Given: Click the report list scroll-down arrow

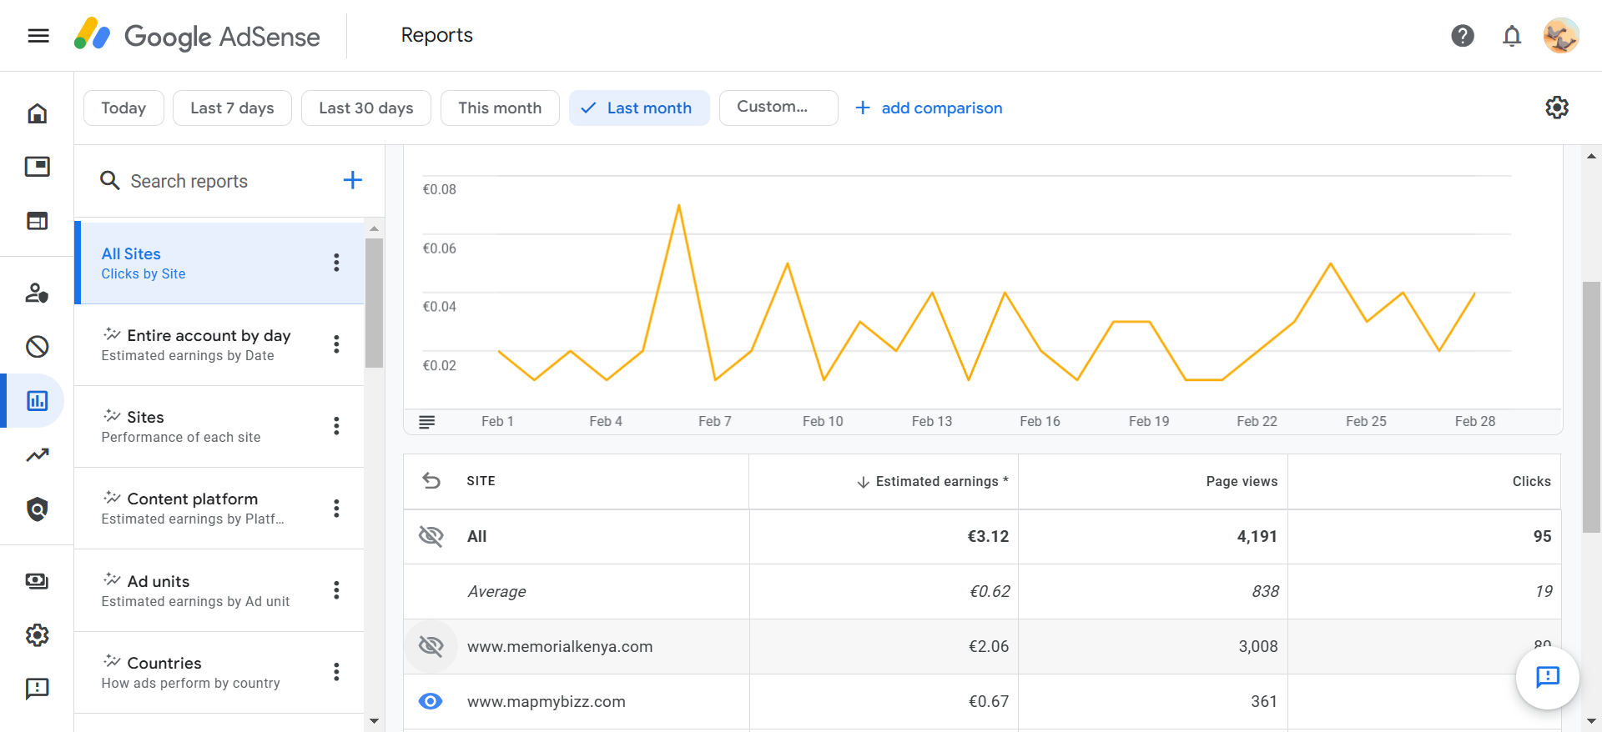Looking at the screenshot, I should 374,720.
